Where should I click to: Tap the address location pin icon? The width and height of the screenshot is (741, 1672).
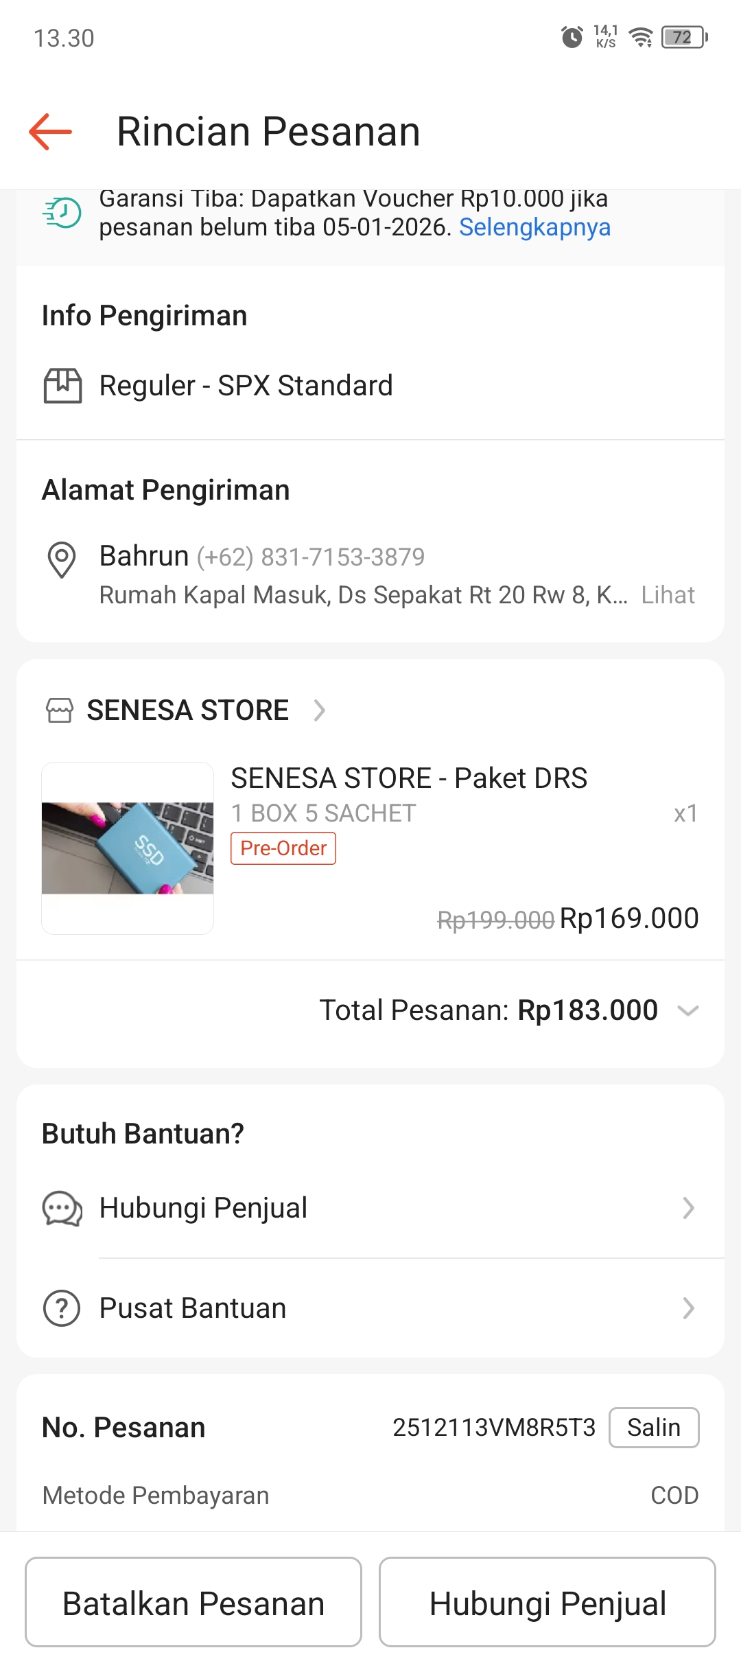click(x=61, y=559)
